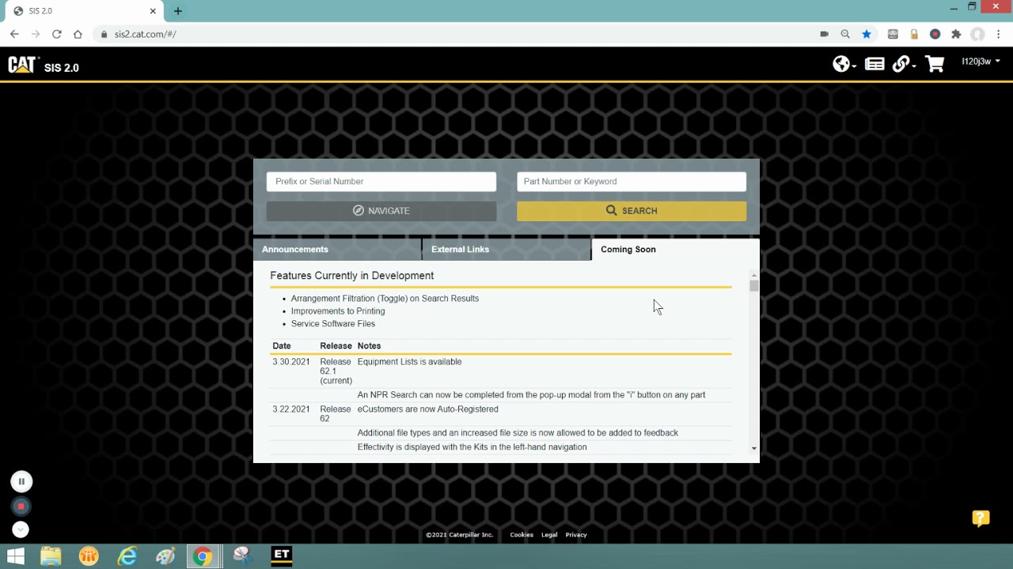Expand the l120j3w user account dropdown

tap(981, 62)
